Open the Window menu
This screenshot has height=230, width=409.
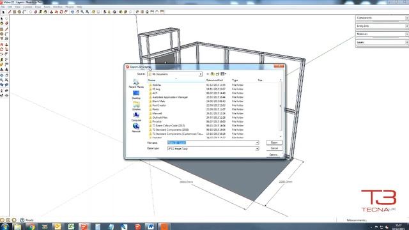tap(58, 7)
